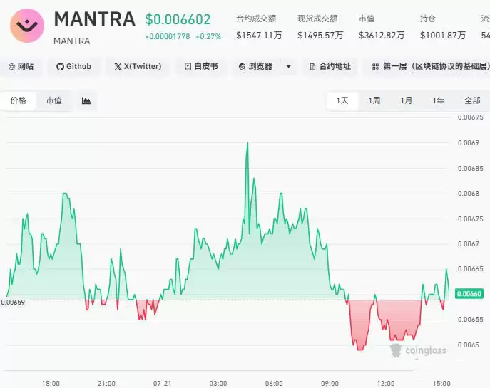490x388 pixels.
Task: Click the coinglass watermark logo
Action: (418, 350)
